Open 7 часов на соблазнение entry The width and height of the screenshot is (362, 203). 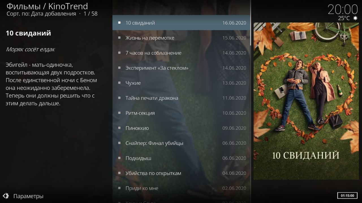pyautogui.click(x=181, y=53)
